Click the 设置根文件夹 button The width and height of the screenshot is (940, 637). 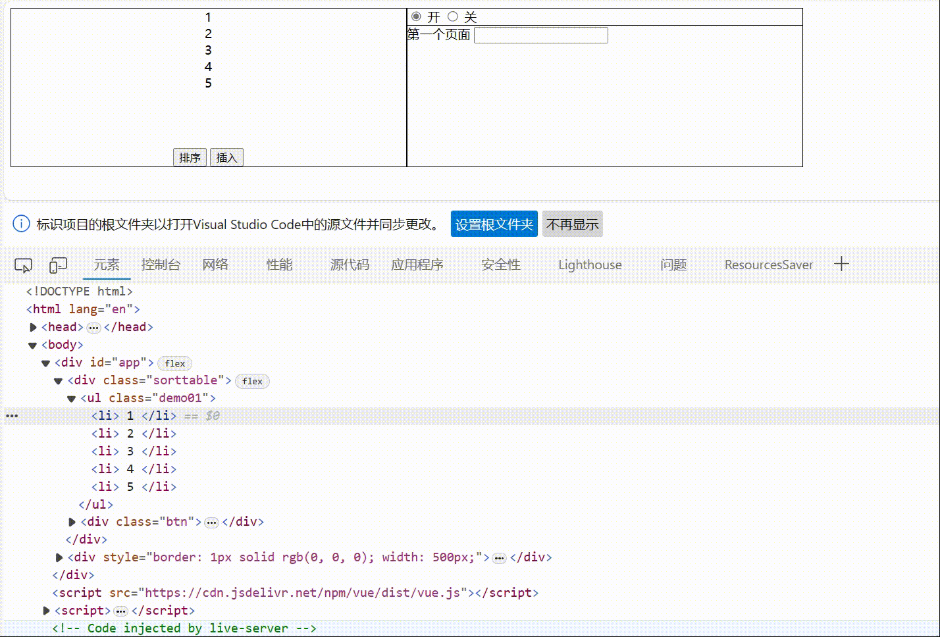(494, 224)
